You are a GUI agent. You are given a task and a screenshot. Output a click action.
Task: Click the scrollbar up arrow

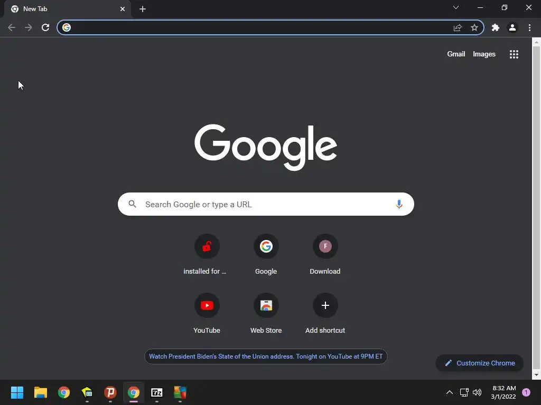tap(536, 42)
